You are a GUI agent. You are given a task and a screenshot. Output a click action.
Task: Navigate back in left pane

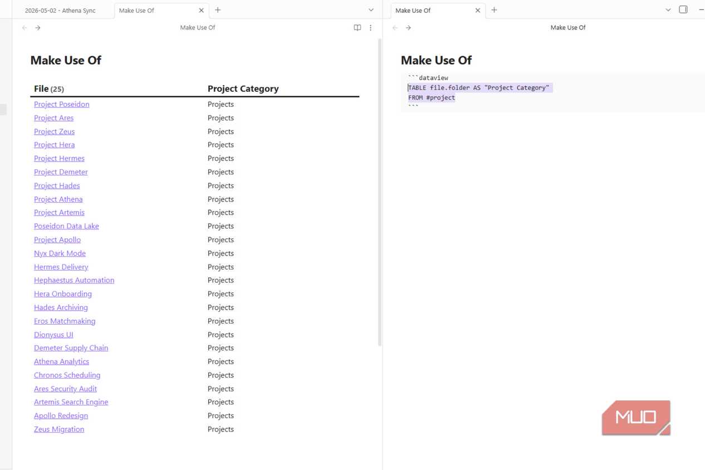point(25,28)
